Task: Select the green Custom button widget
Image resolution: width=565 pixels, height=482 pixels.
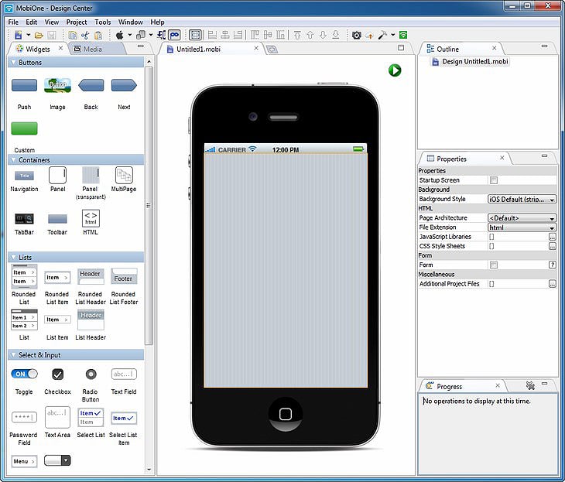Action: 24,128
